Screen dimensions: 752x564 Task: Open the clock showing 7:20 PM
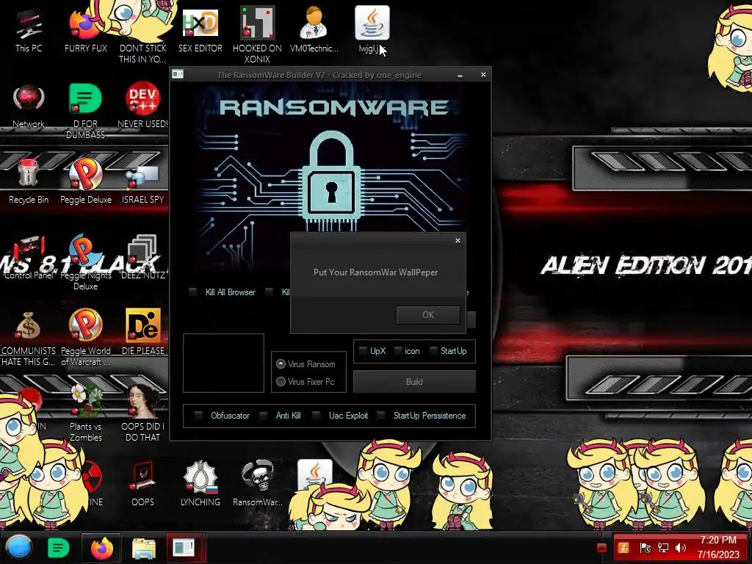[718, 547]
